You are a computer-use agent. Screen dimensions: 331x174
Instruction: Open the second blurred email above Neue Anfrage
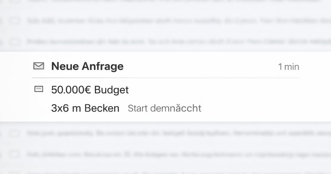pos(172,20)
